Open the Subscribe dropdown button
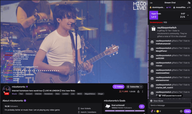Viewport: 192px width, 114px height. pos(134,87)
